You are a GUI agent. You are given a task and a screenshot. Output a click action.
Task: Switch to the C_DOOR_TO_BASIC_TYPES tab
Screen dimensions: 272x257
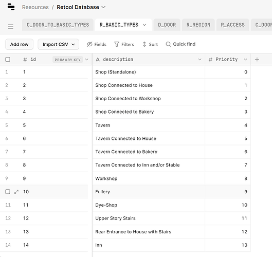tap(58, 25)
